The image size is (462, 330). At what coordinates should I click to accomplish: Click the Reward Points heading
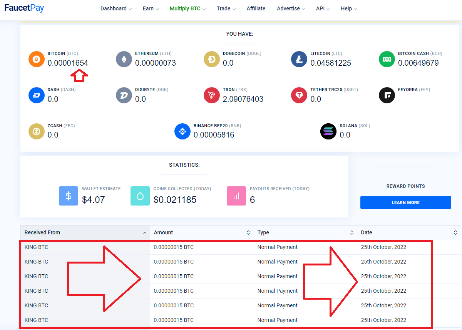click(406, 186)
